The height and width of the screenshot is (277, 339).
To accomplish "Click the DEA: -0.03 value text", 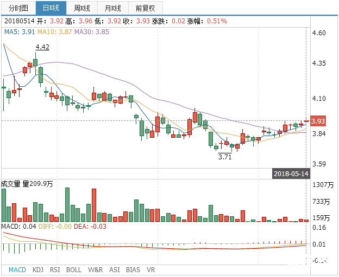I will pos(90,227).
